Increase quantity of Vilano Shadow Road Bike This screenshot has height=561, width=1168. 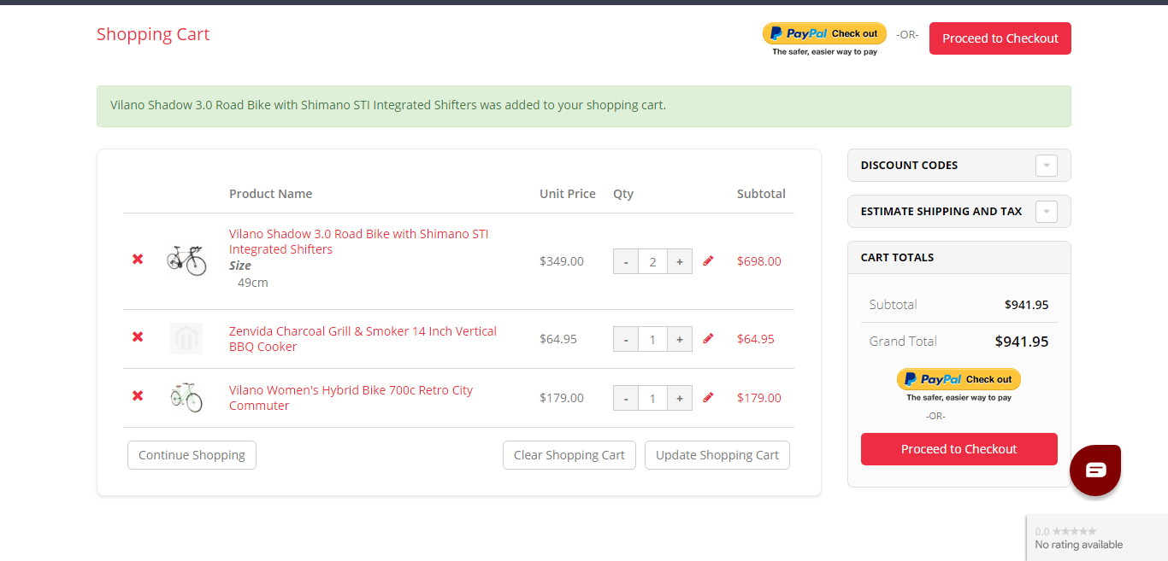coord(679,261)
